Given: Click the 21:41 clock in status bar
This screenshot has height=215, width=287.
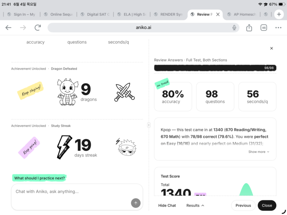Looking at the screenshot, I should point(6,4).
